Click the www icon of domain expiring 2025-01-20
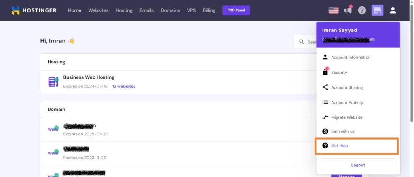The image size is (414, 177). pyautogui.click(x=53, y=129)
